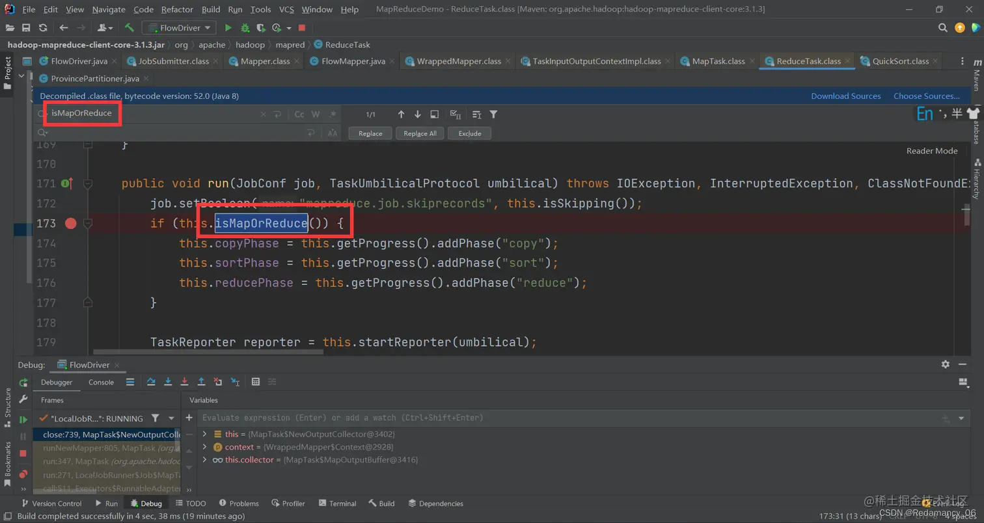Open Search Everywhere magnifier icon
Viewport: 984px width, 523px height.
tap(942, 28)
